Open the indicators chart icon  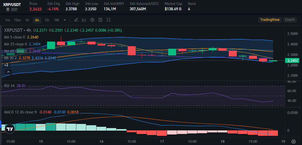click(x=84, y=20)
